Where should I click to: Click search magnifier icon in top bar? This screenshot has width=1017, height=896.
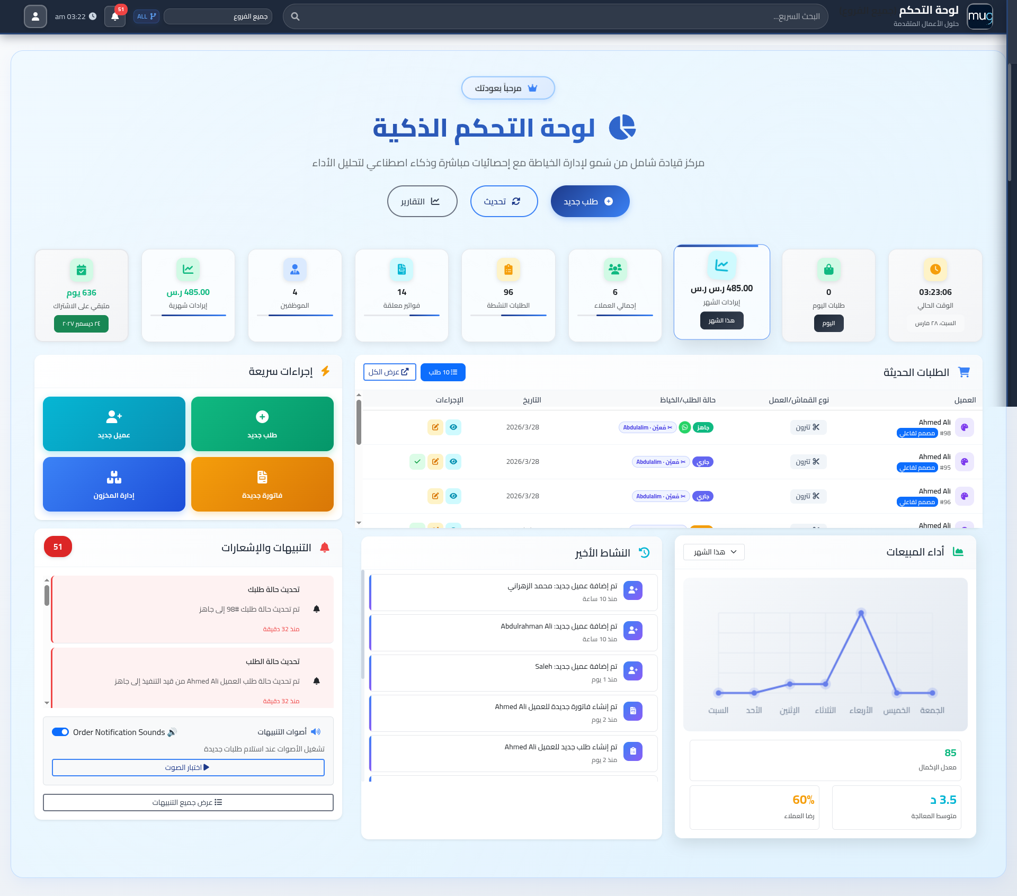pyautogui.click(x=296, y=16)
